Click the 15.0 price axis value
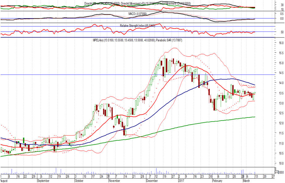Viewport: 285px width, 183px height. point(281,63)
